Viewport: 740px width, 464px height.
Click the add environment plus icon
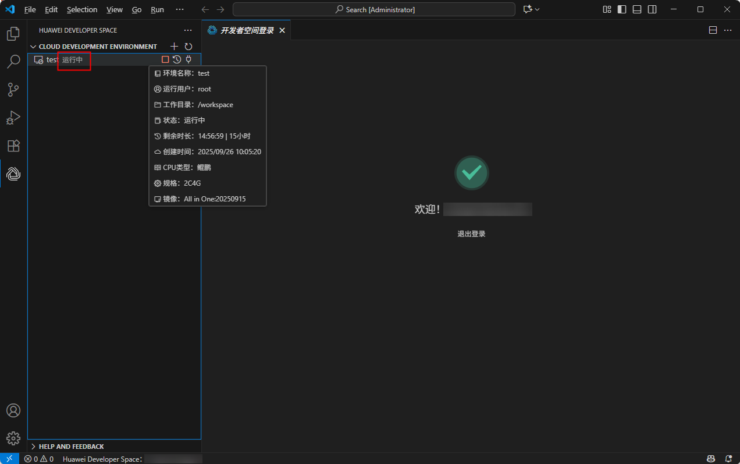point(174,47)
